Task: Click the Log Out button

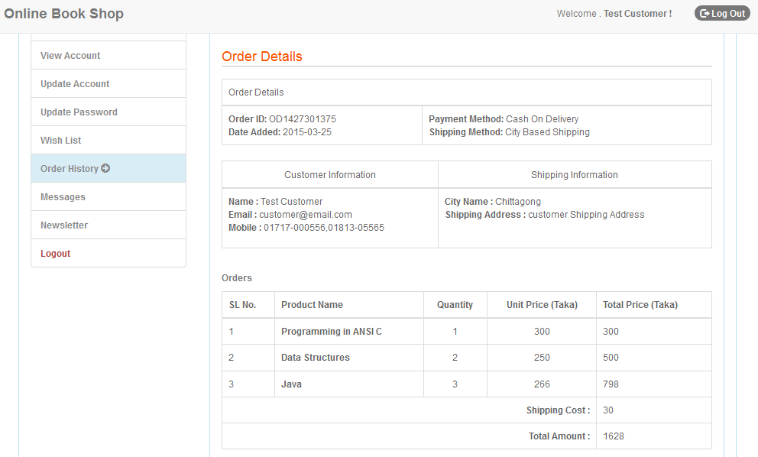Action: (x=722, y=14)
